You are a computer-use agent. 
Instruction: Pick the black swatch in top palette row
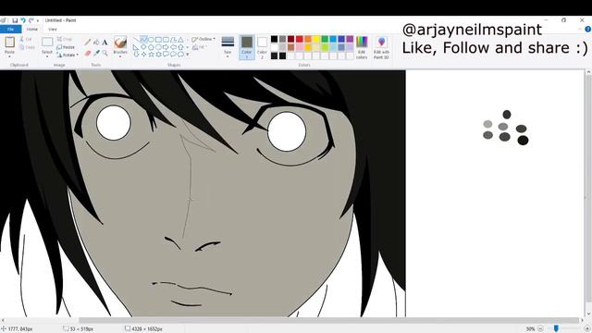click(x=274, y=39)
